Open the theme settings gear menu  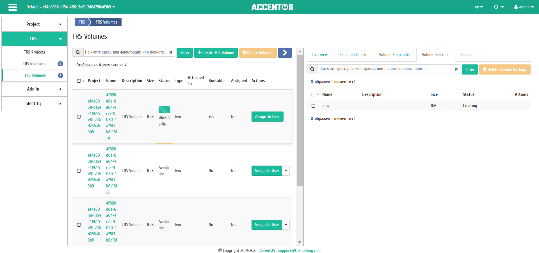[x=499, y=7]
